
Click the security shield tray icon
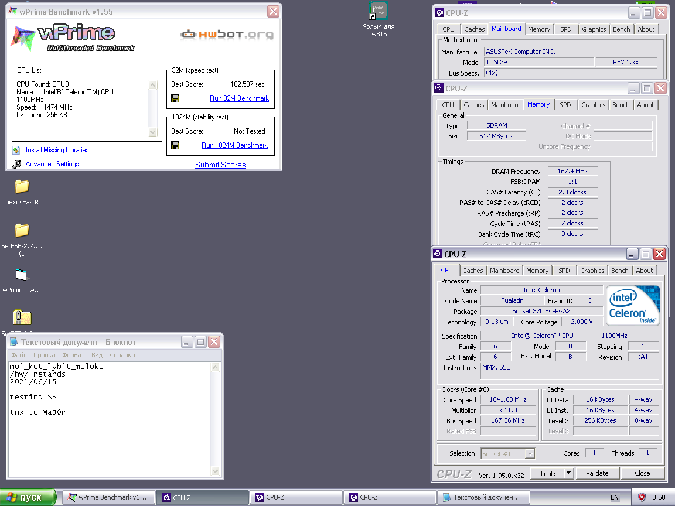pos(642,497)
